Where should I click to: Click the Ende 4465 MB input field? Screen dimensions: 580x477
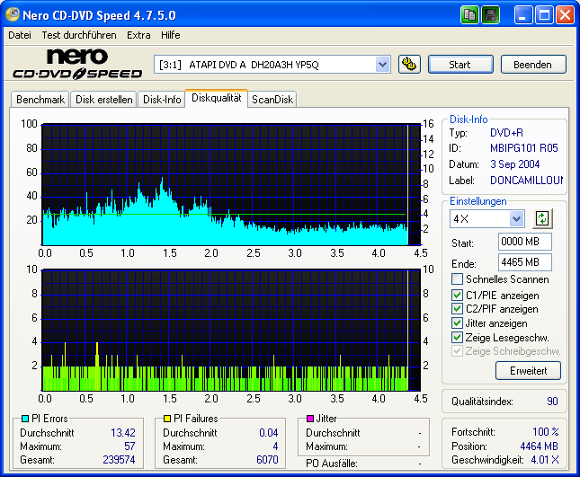[x=525, y=262]
